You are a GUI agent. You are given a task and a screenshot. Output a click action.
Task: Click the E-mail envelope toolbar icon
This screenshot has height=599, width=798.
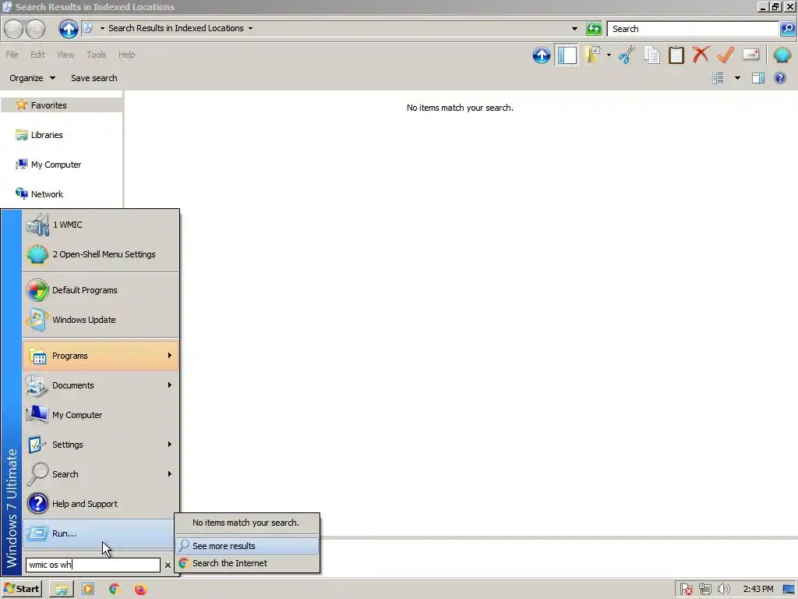coord(751,55)
